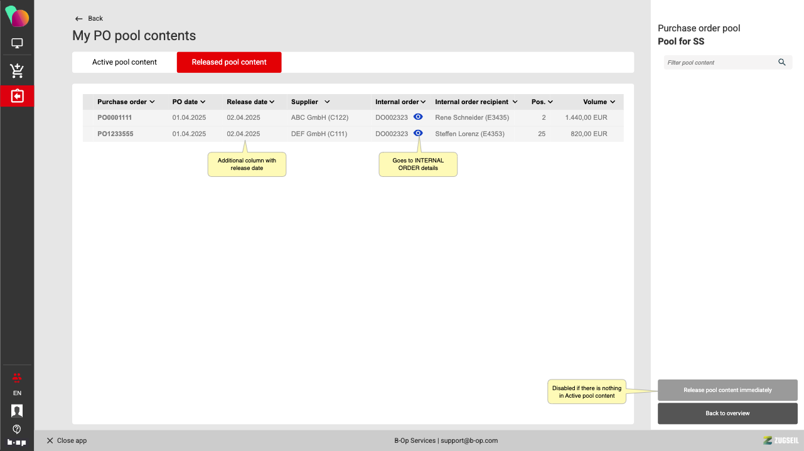Open the Supplier column header dropdown
Image resolution: width=804 pixels, height=451 pixels.
[327, 102]
